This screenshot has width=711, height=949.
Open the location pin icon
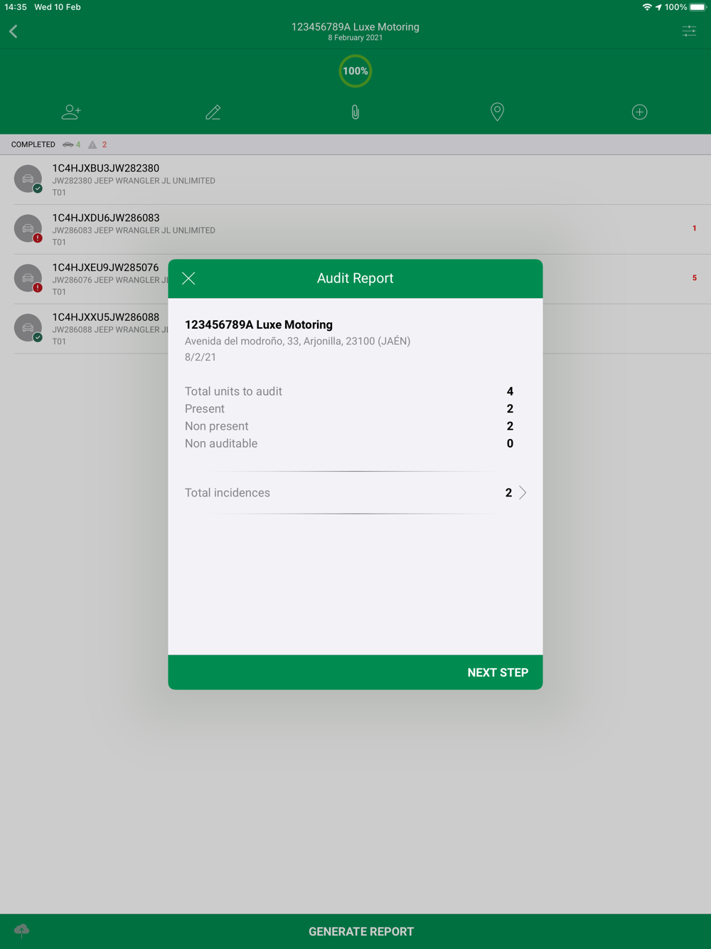click(x=498, y=112)
